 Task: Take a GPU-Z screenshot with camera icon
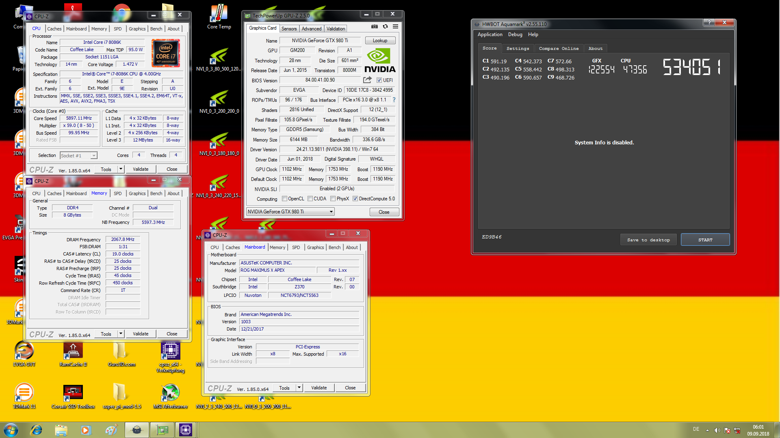[x=374, y=27]
